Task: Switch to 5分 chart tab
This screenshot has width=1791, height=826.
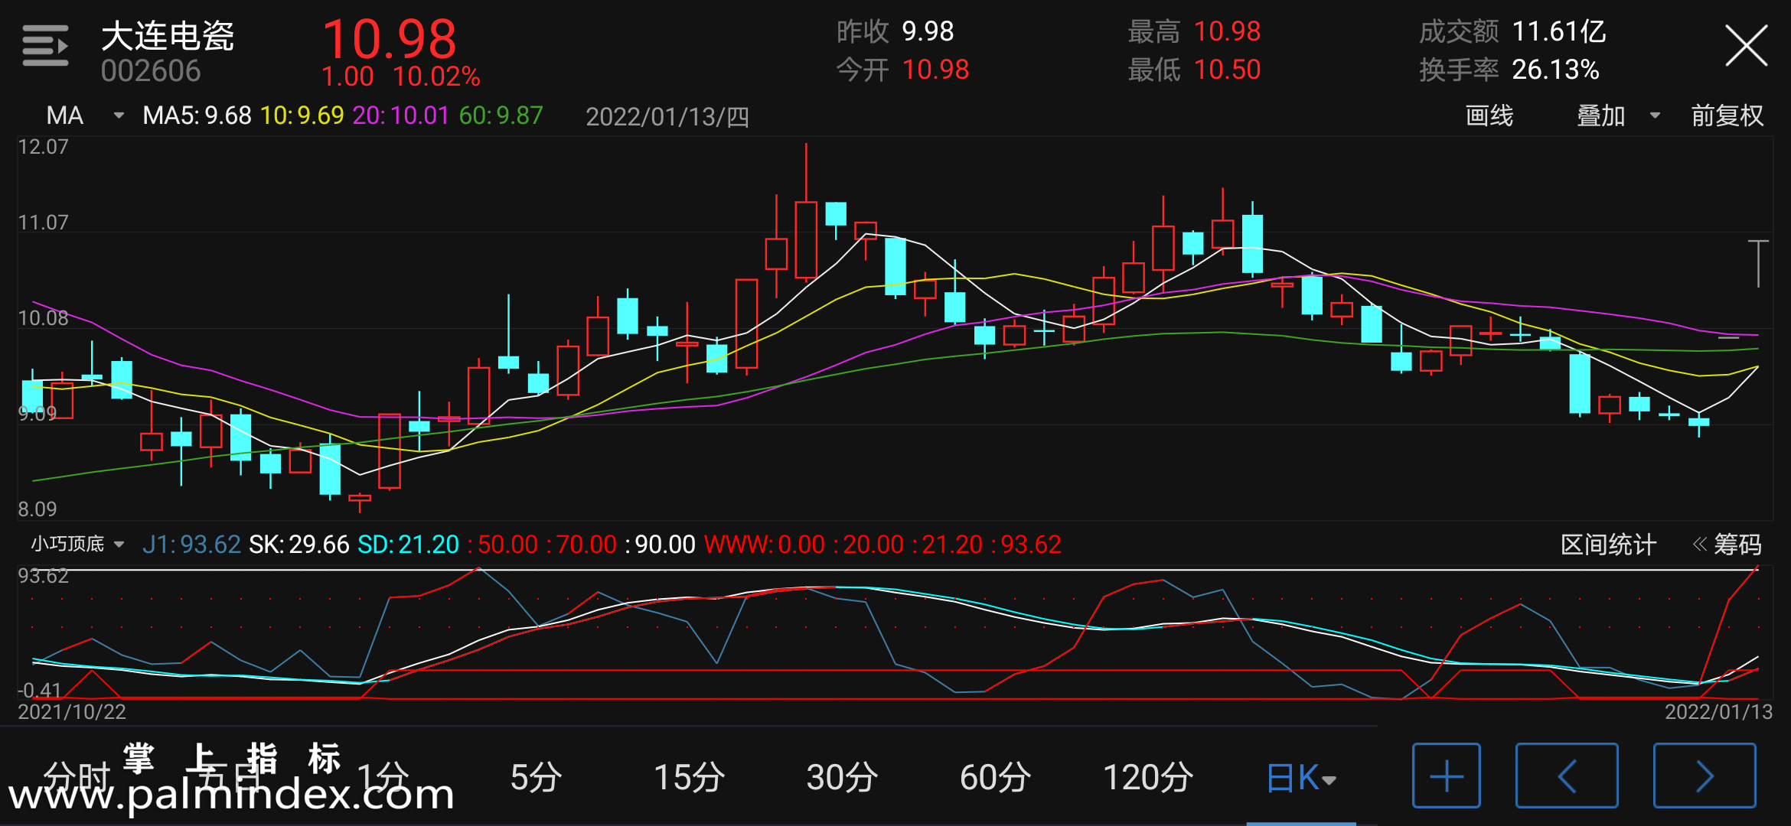Action: [536, 778]
